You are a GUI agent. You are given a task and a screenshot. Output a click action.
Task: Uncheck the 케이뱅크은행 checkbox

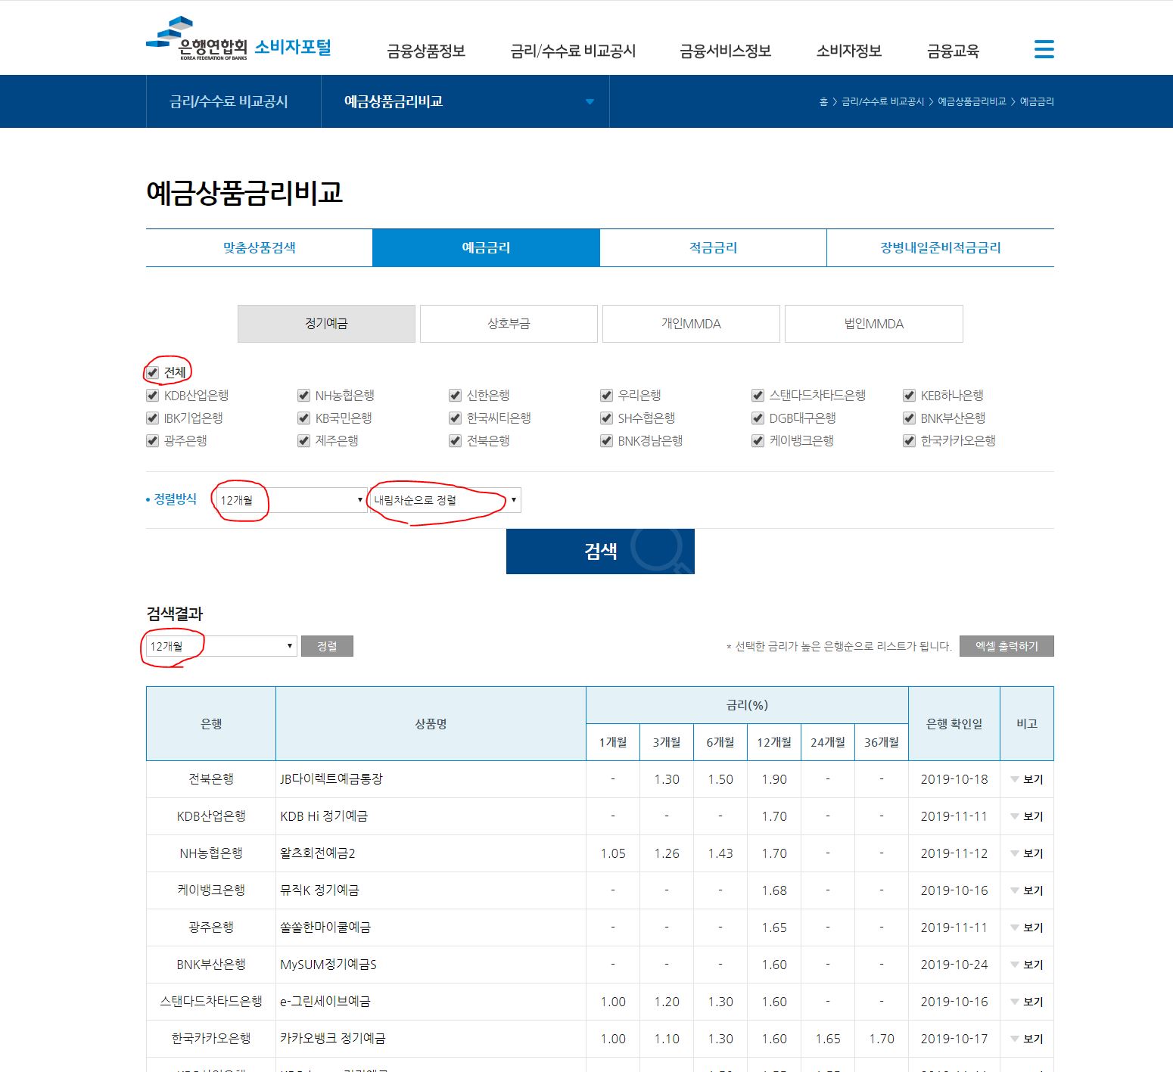click(758, 441)
